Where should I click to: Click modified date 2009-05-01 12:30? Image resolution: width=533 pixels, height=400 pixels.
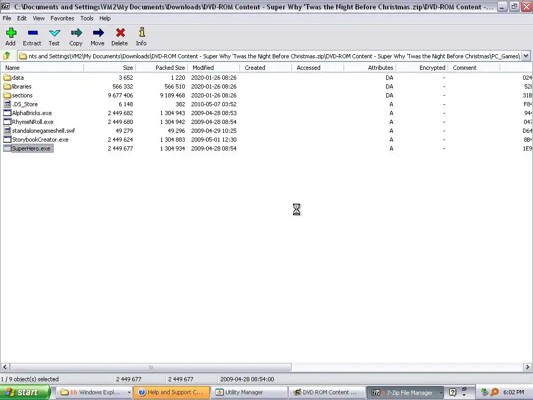[214, 140]
